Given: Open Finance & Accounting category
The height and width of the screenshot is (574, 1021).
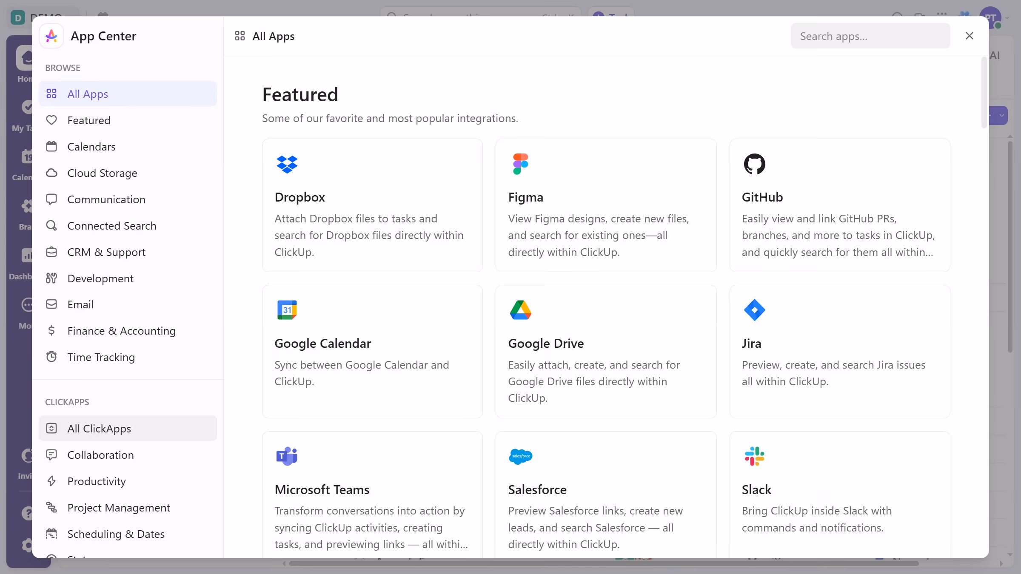Looking at the screenshot, I should click(128, 331).
